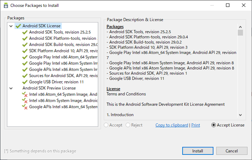Select Google APIs Intel x86 Atom System Image row
Screen dimensions: 252x160
(63, 70)
